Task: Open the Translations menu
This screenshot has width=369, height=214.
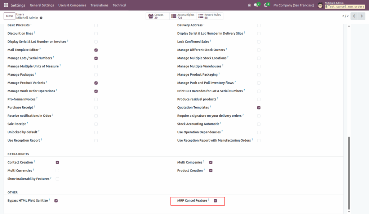Action: 99,5
